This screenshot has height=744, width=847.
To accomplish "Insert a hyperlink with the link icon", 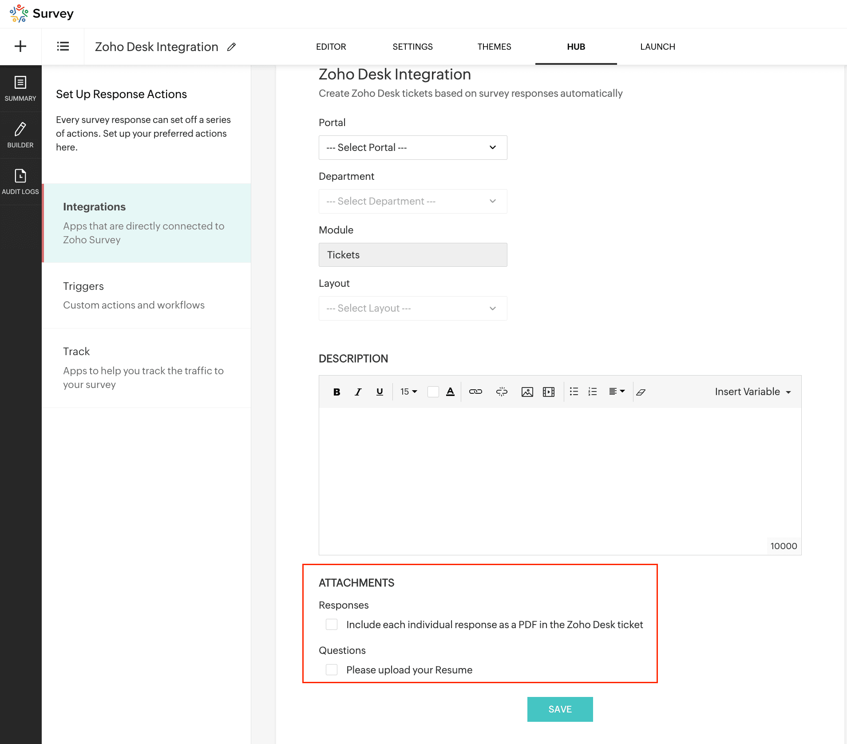I will coord(475,392).
